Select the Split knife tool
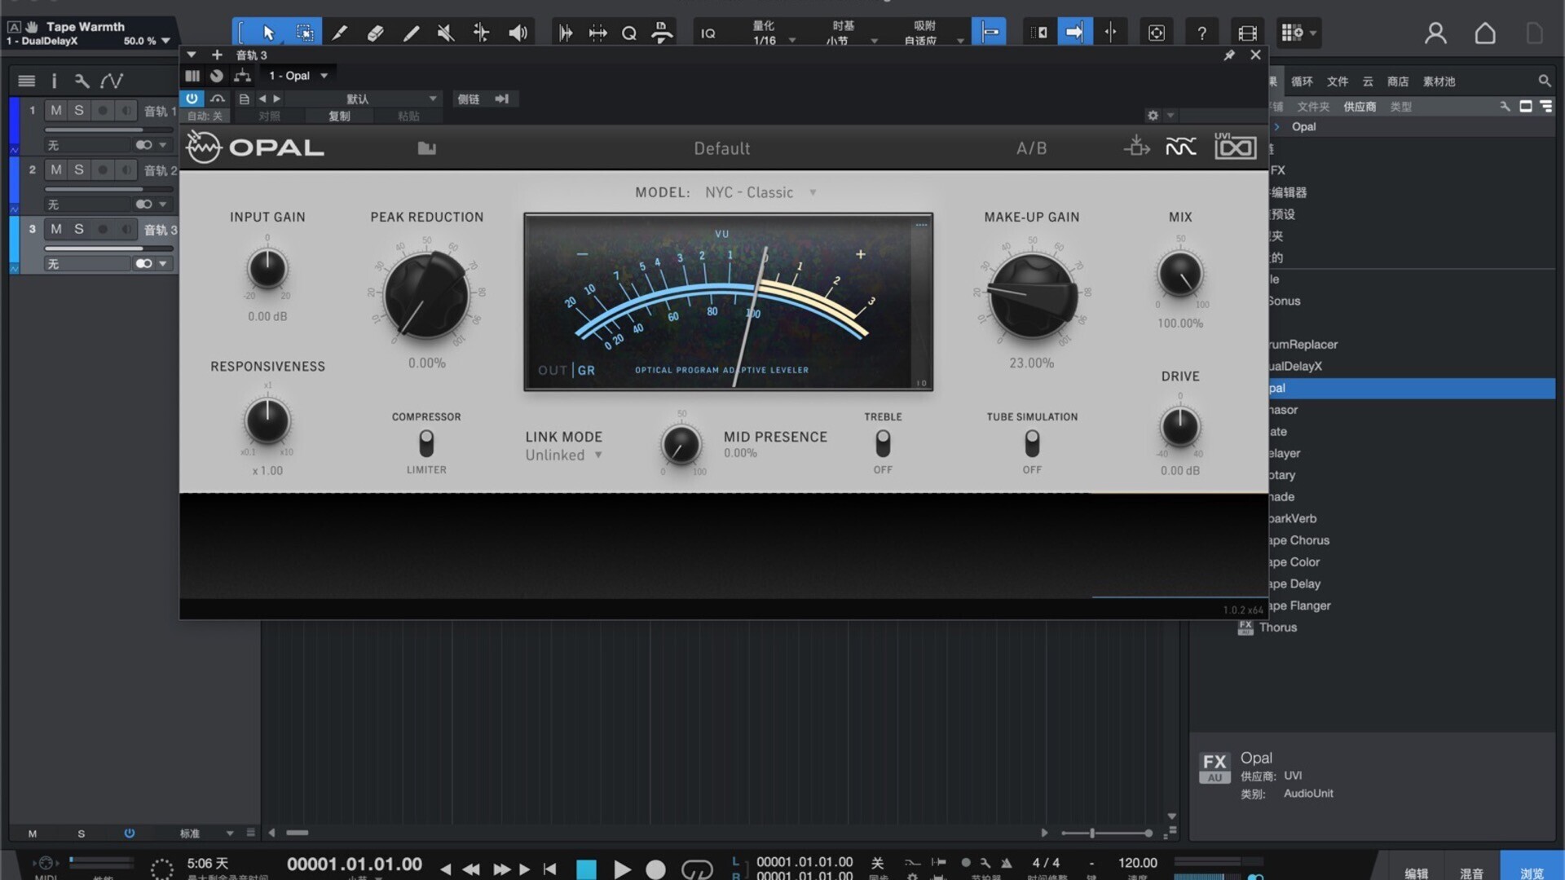Screen dimensions: 1565x880 point(339,33)
